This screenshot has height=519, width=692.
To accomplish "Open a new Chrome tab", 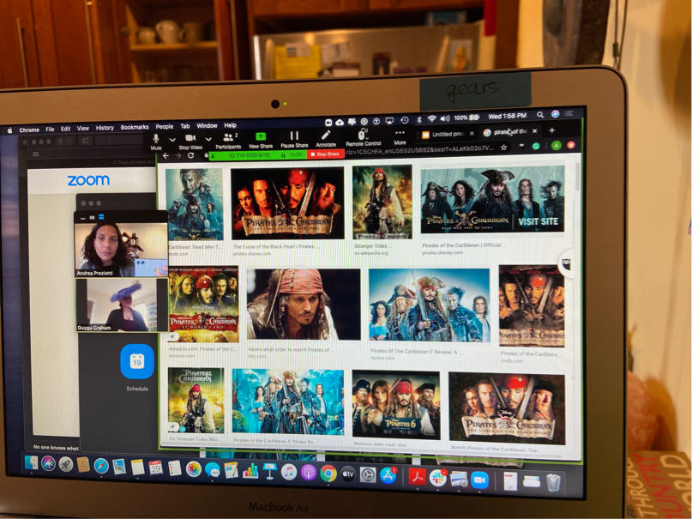I will (x=551, y=130).
